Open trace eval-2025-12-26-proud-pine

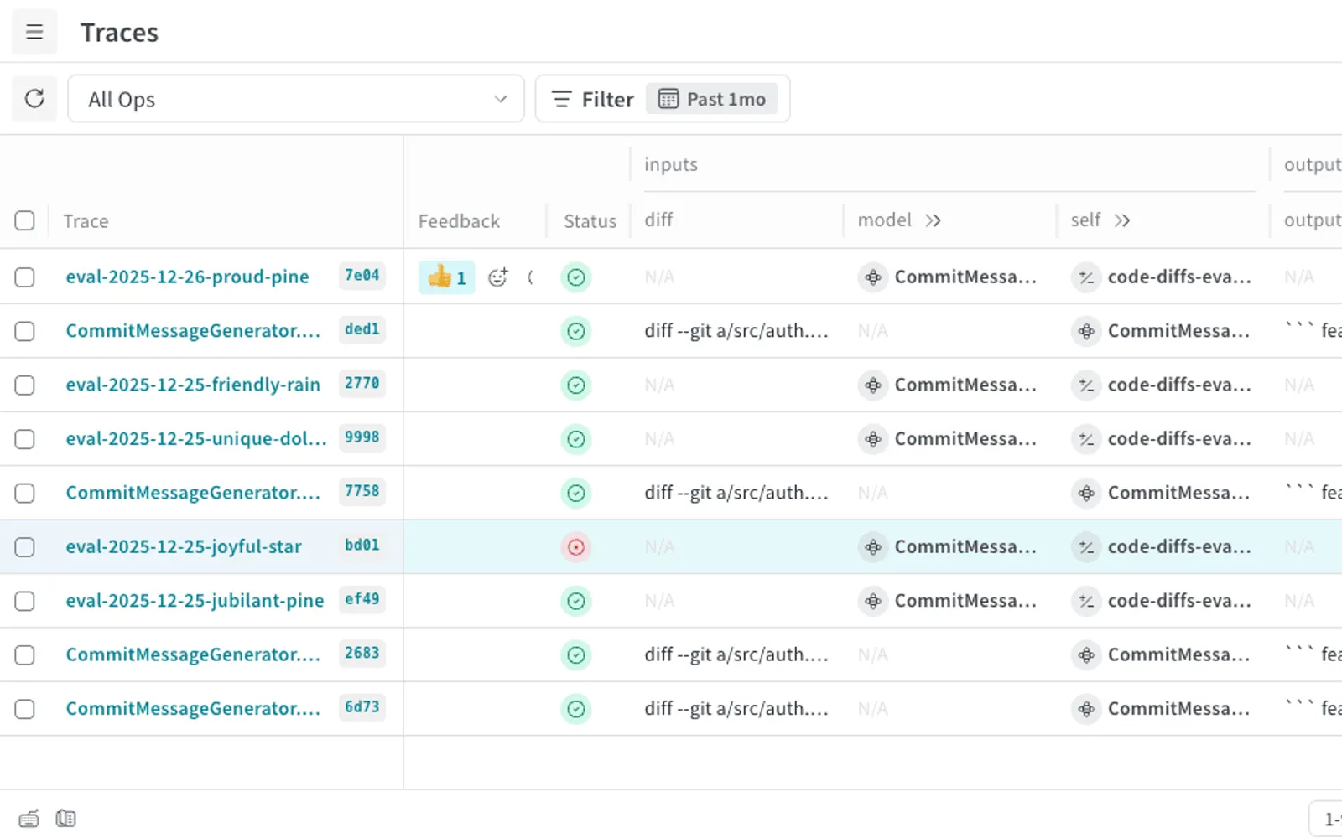[x=187, y=277]
